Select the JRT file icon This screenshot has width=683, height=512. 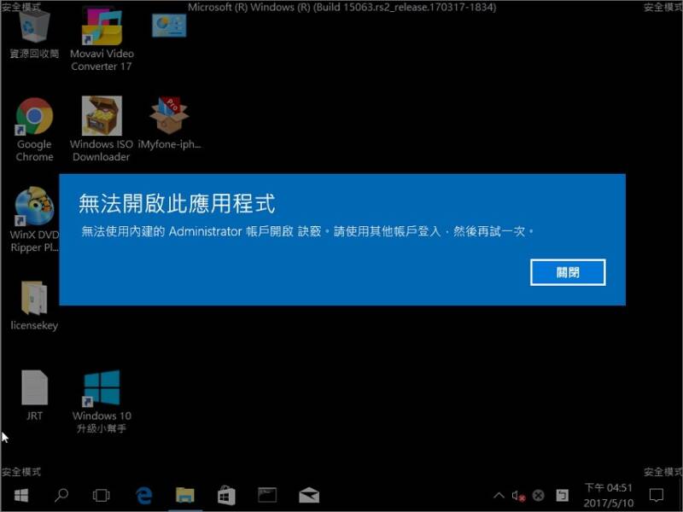click(x=34, y=395)
